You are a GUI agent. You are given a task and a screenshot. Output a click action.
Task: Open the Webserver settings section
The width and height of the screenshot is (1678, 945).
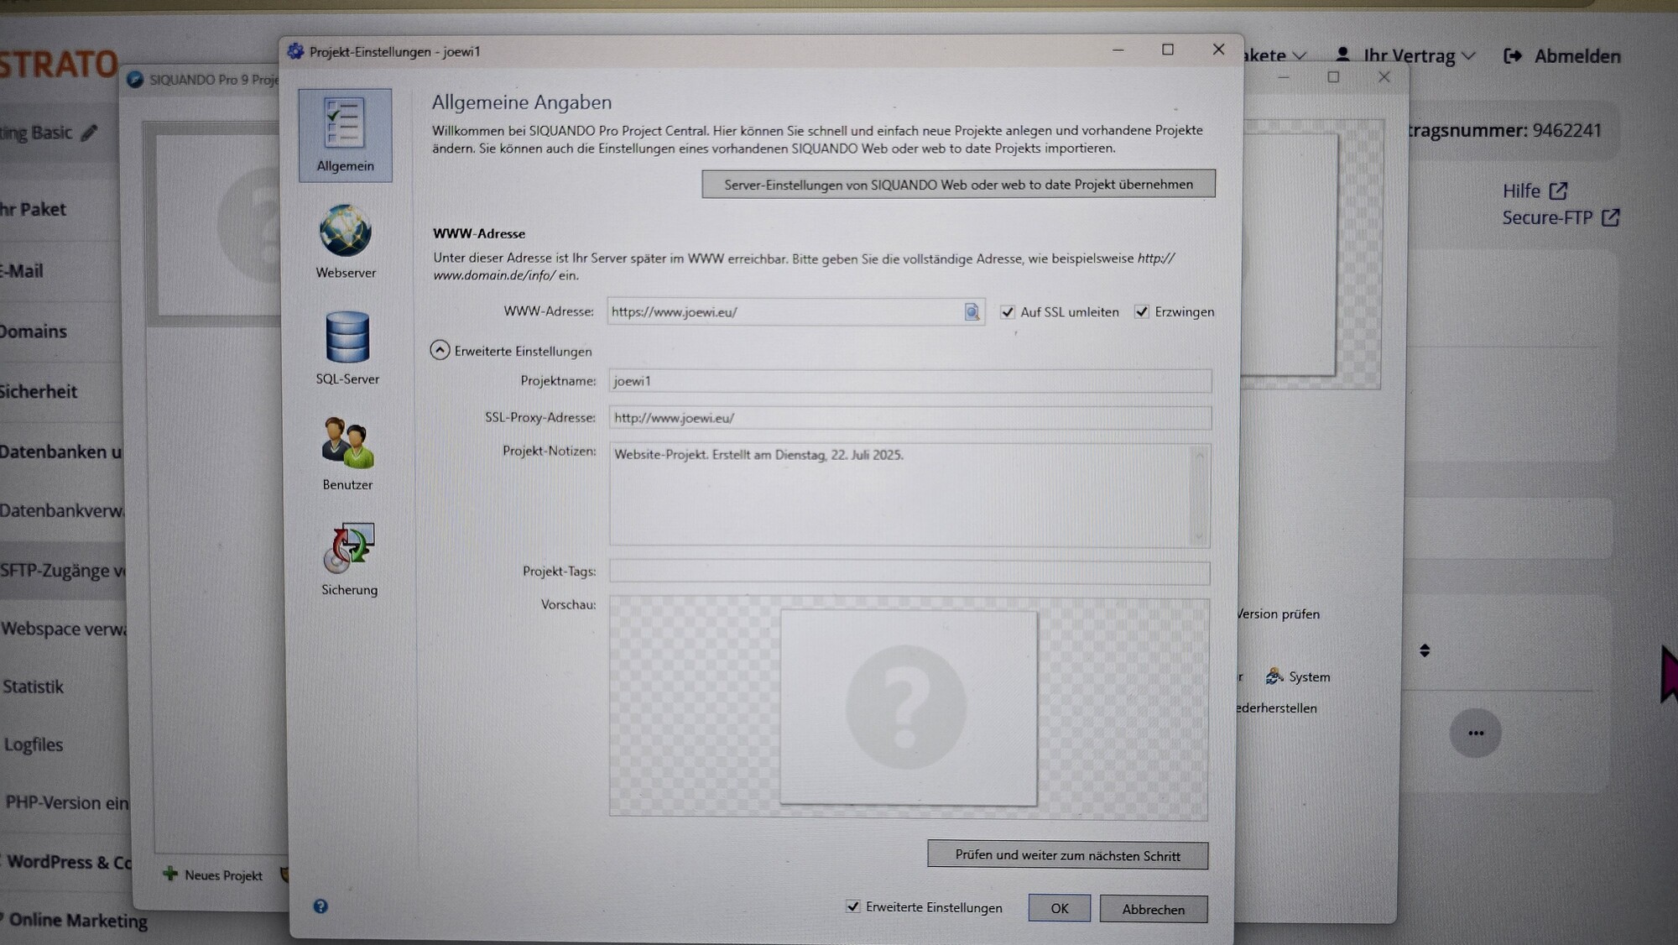pos(346,242)
